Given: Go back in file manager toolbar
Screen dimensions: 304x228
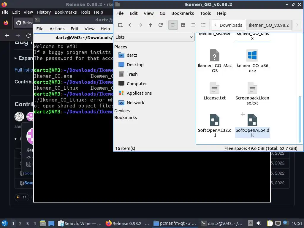Looking at the screenshot, I should pyautogui.click(x=130, y=25).
